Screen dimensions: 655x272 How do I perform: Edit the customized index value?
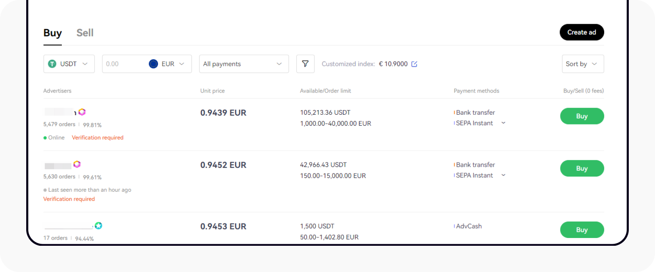[x=414, y=64]
